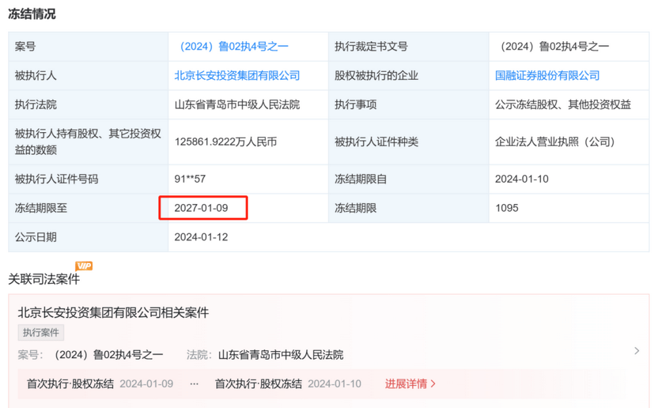Click the 执行案件 tag
The width and height of the screenshot is (655, 408).
coord(41,333)
